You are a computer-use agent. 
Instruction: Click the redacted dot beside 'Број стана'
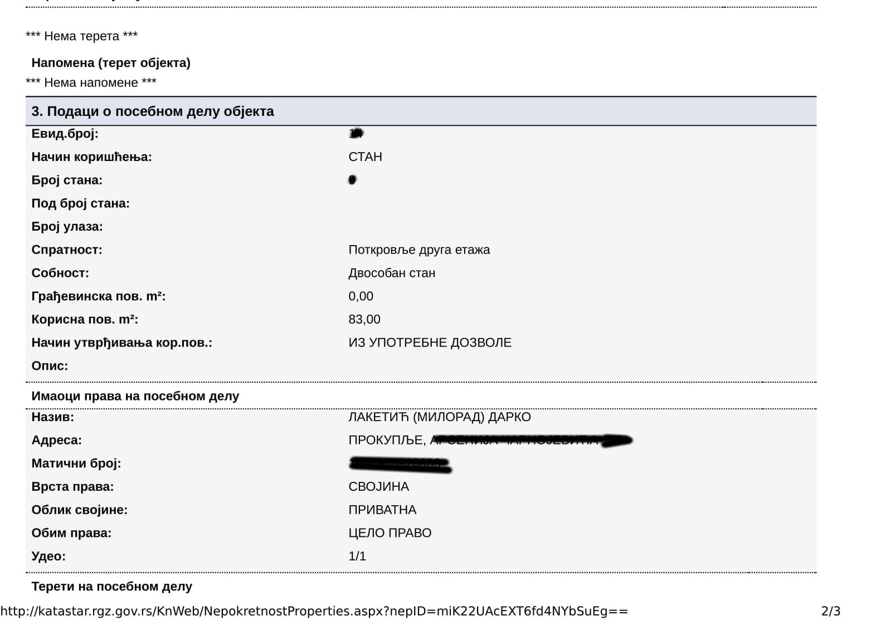tap(352, 180)
